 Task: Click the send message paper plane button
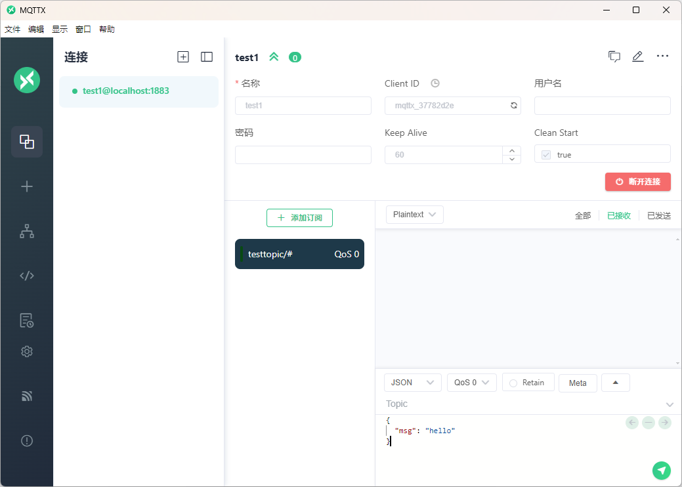point(662,470)
